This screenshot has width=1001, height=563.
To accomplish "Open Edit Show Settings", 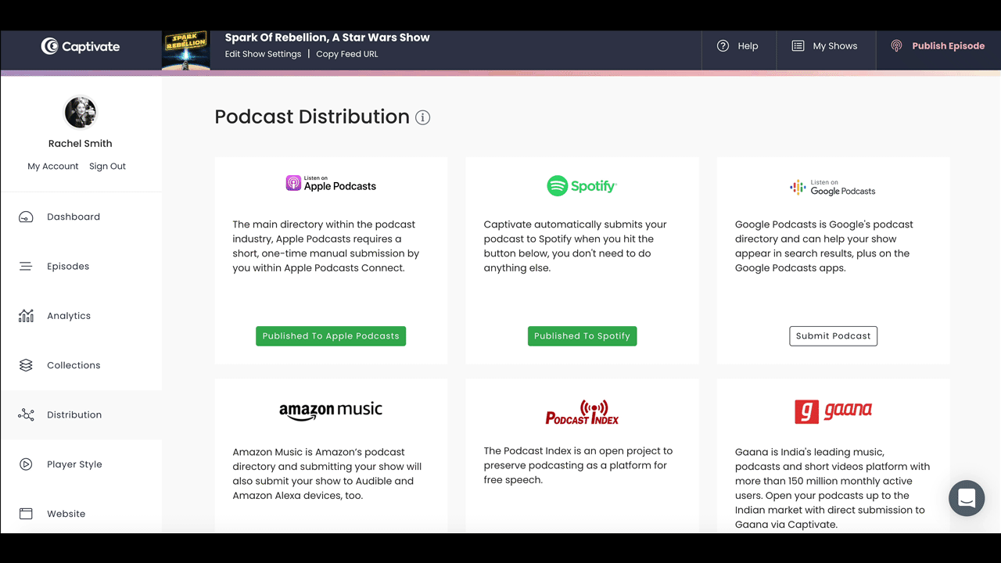I will click(x=263, y=54).
